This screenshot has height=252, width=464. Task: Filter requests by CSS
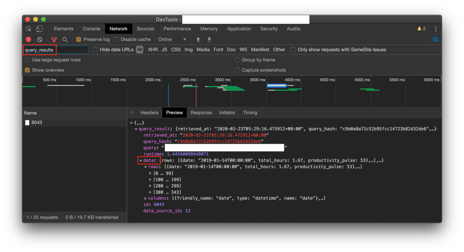176,50
